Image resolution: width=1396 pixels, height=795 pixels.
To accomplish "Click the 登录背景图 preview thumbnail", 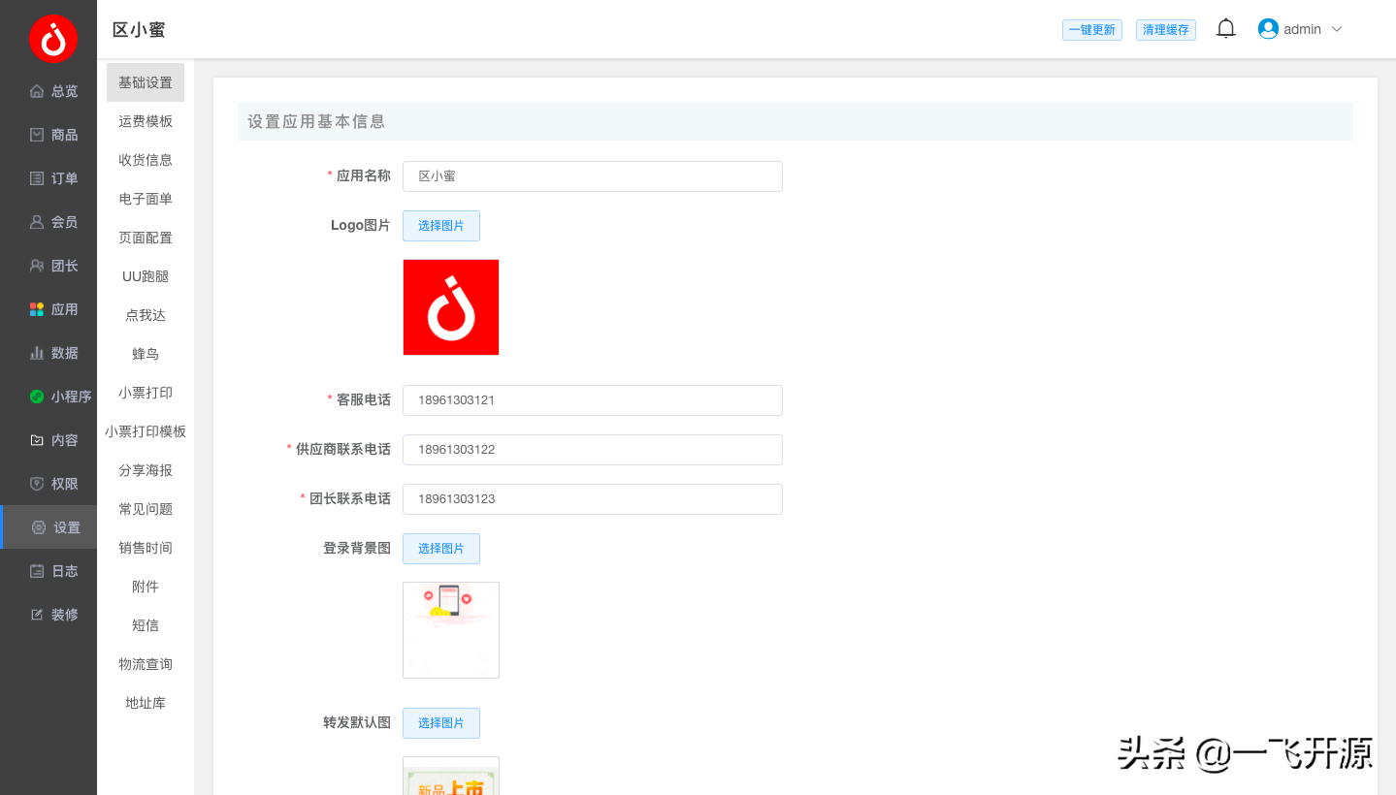I will pyautogui.click(x=451, y=630).
